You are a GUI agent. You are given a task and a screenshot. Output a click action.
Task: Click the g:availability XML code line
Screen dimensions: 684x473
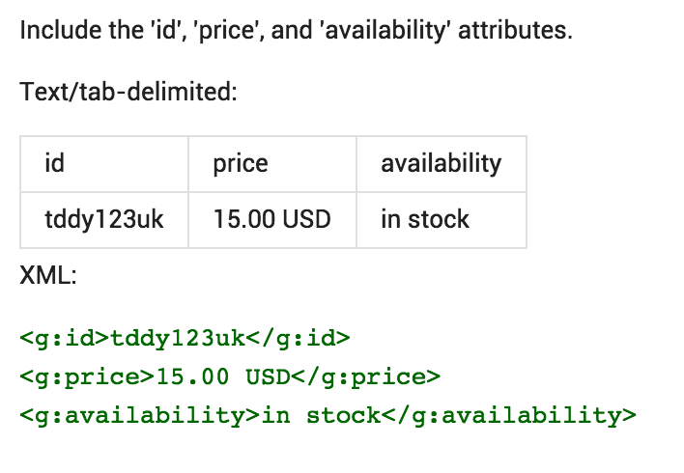coord(328,415)
